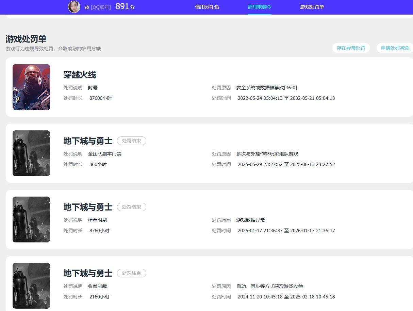
Task: Open the 穿越火线 game cover thumbnail
Action: (x=31, y=87)
